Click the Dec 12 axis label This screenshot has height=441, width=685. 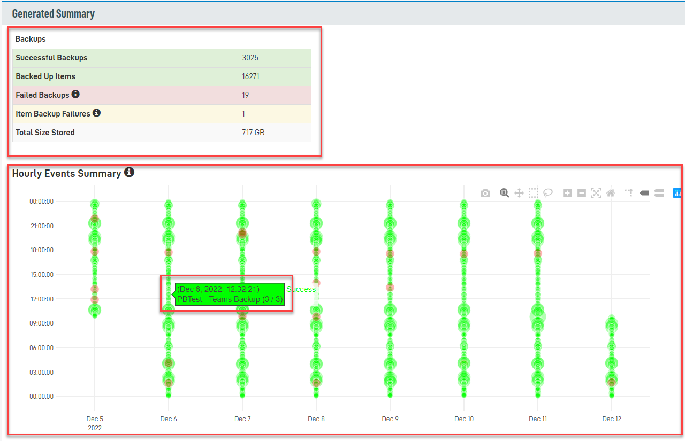[612, 419]
